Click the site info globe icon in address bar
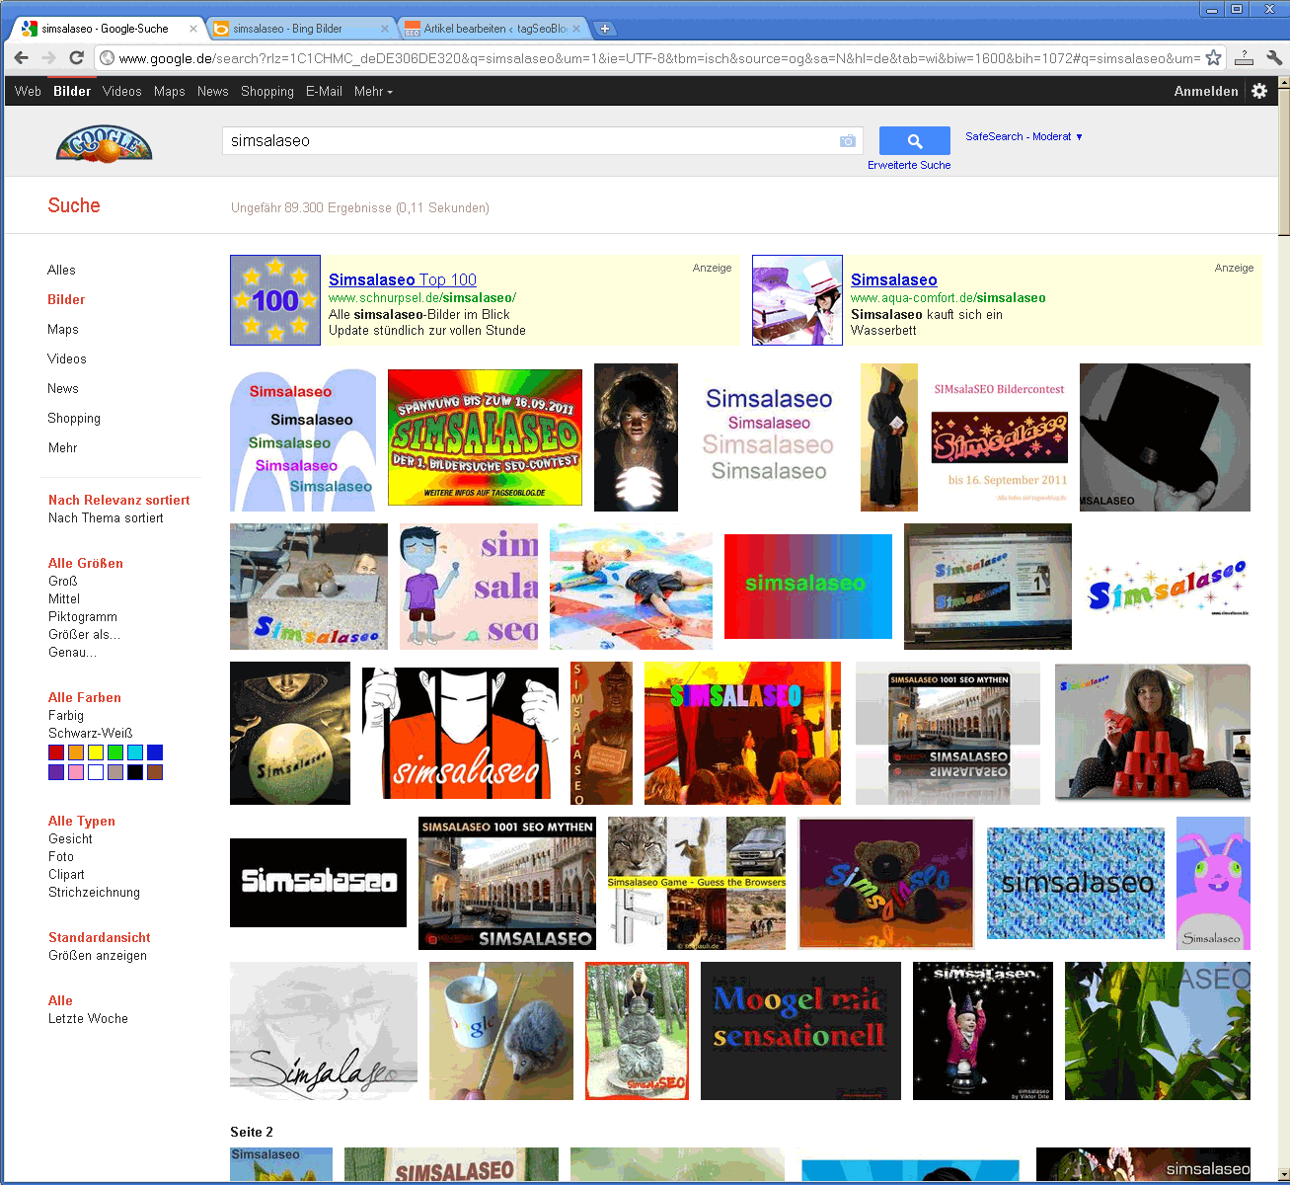Screen dimensions: 1290x1185 [108, 58]
